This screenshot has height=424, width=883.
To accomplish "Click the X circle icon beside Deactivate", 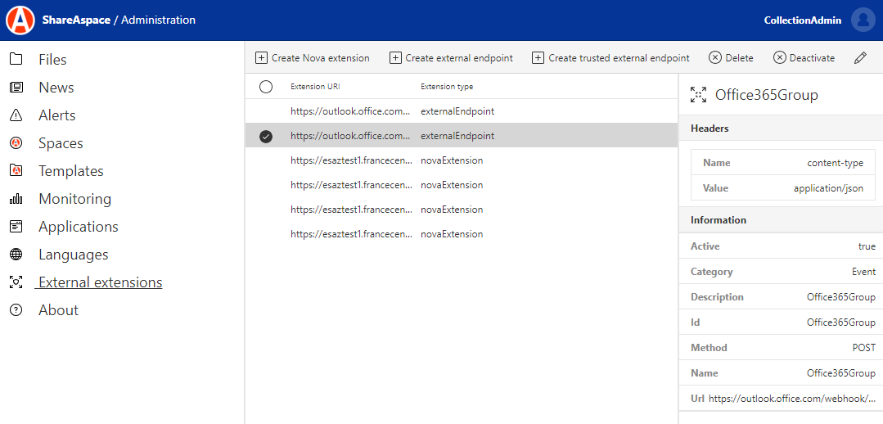I will click(x=779, y=57).
